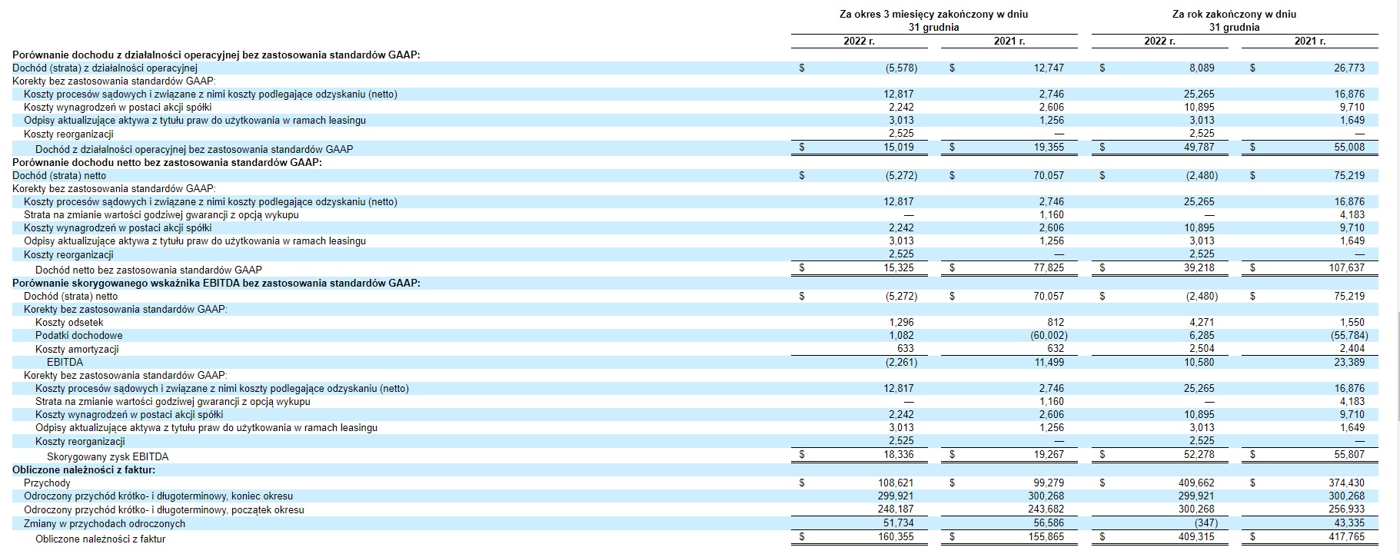The image size is (1400, 554).
Task: Click the "Za rok zakończony w dniu" header
Action: pos(1234,15)
